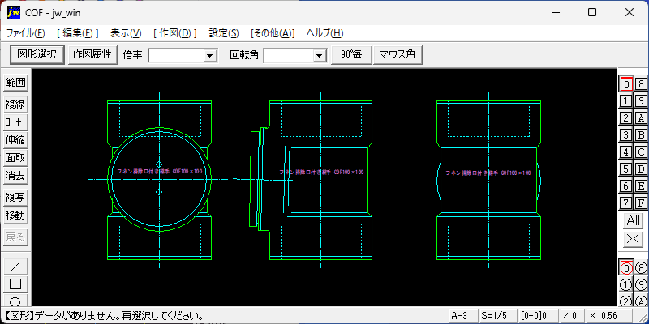The height and width of the screenshot is (324, 649).
Task: Toggle layer 2 square button
Action: [625, 117]
